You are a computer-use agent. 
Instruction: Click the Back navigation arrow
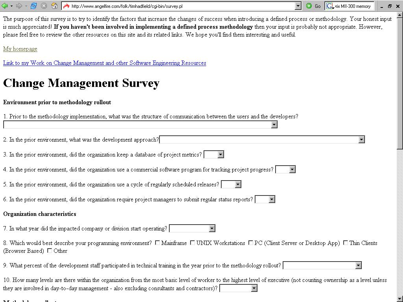pos(6,6)
